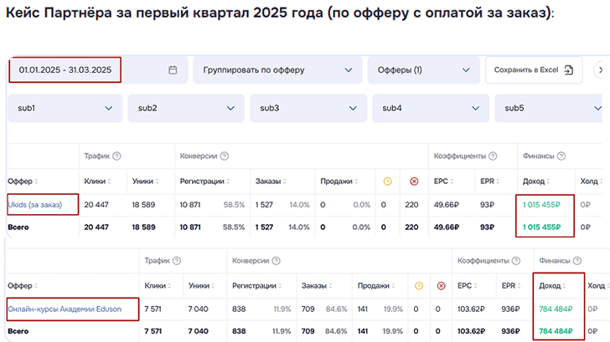This screenshot has width=610, height=342.
Task: Click income 784 484₽ in Eduson row
Action: (x=556, y=309)
